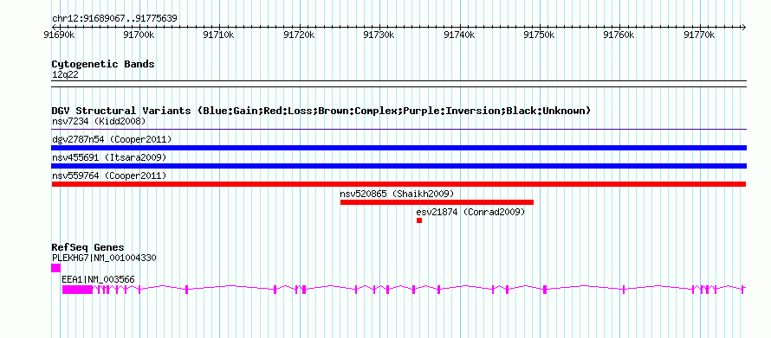Click the 91700k ruler position
The height and width of the screenshot is (338, 771).
click(139, 35)
